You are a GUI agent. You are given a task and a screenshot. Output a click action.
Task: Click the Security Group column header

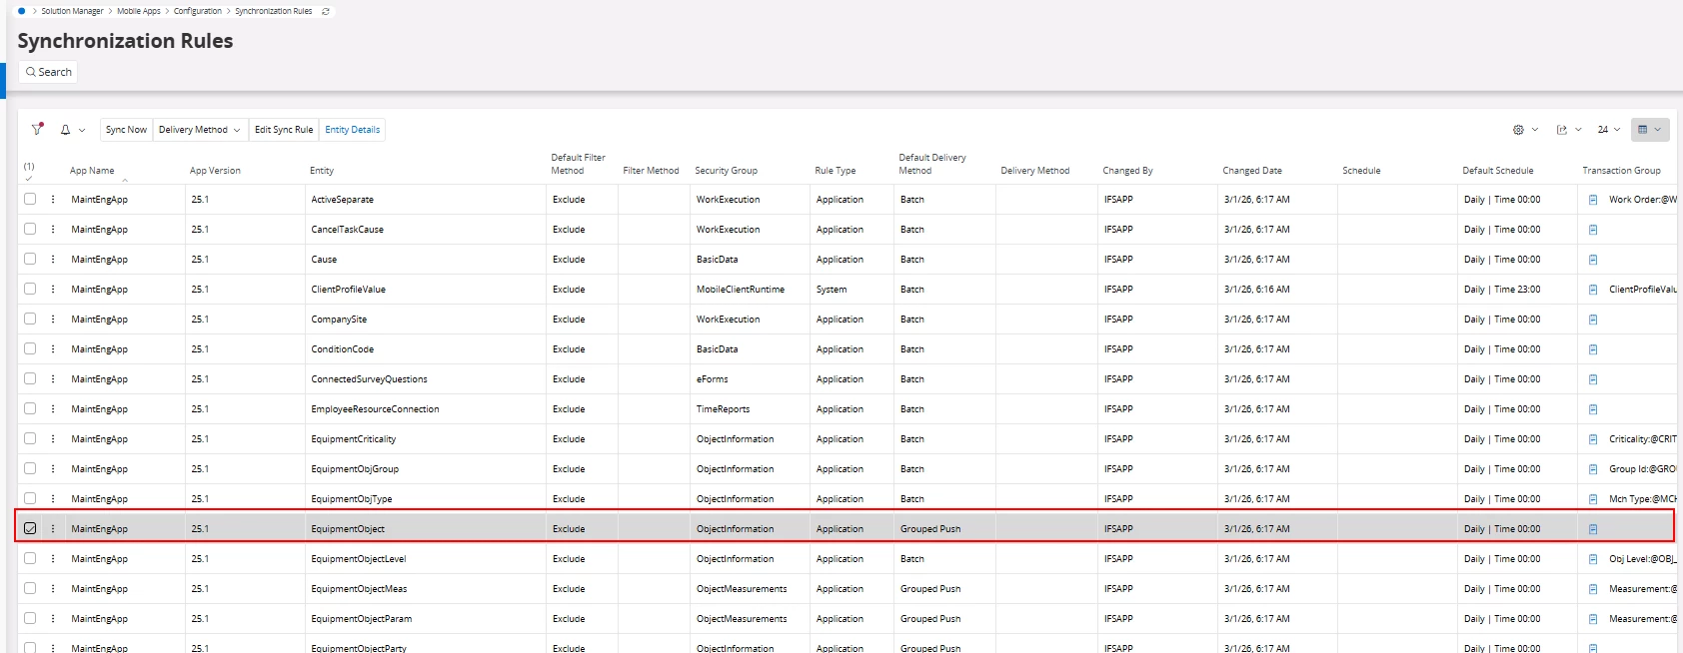pos(727,171)
